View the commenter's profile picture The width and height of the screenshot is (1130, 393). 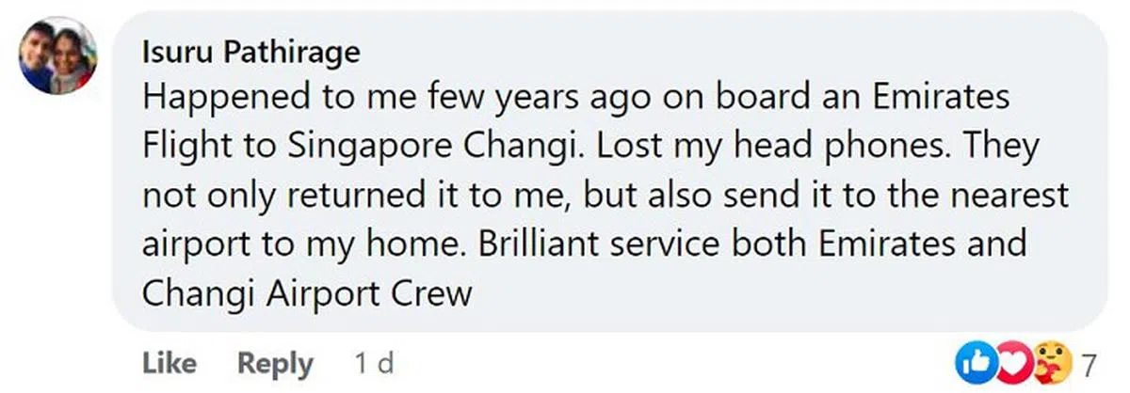coord(58,55)
